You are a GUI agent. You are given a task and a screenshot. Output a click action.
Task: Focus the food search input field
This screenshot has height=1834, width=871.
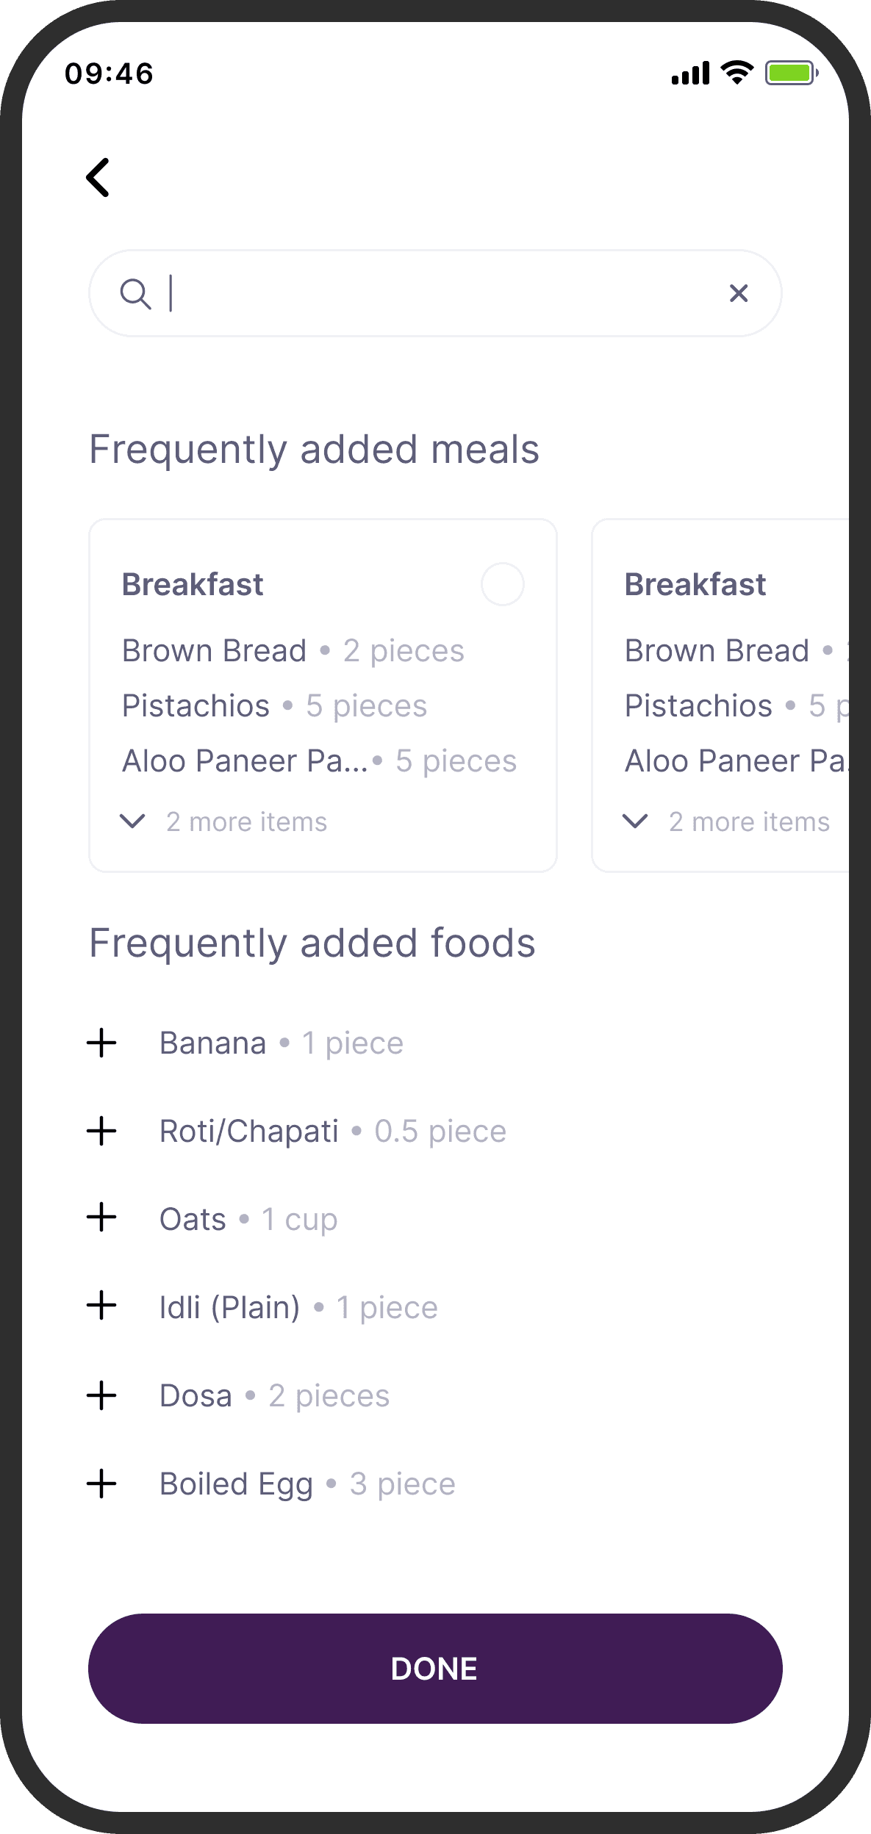[x=441, y=294]
